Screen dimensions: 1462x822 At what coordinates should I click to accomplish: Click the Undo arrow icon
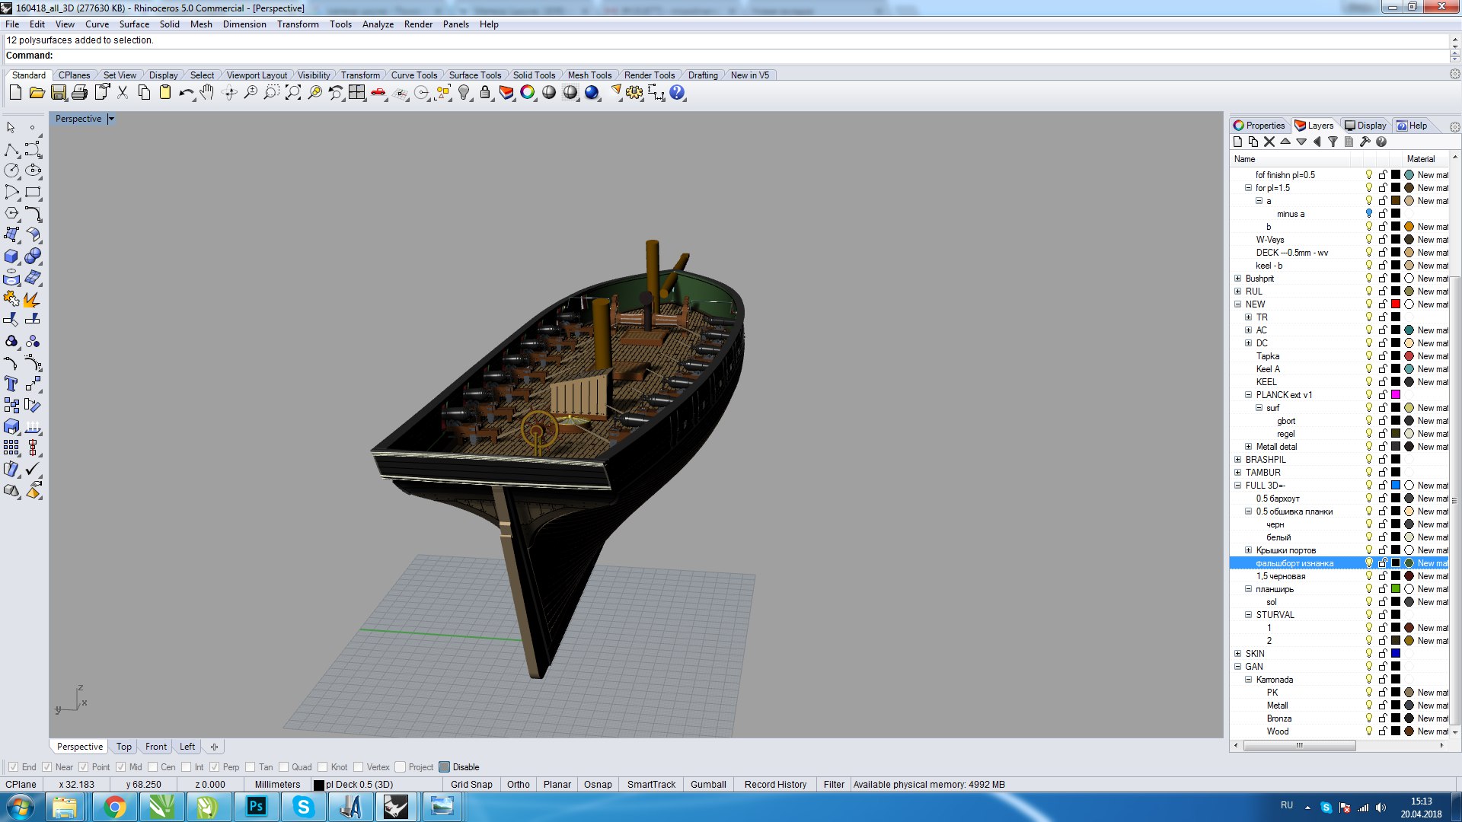tap(186, 93)
